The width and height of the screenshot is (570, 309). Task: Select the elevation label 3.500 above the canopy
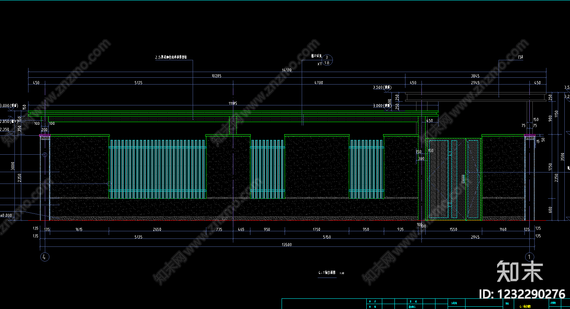[382, 88]
